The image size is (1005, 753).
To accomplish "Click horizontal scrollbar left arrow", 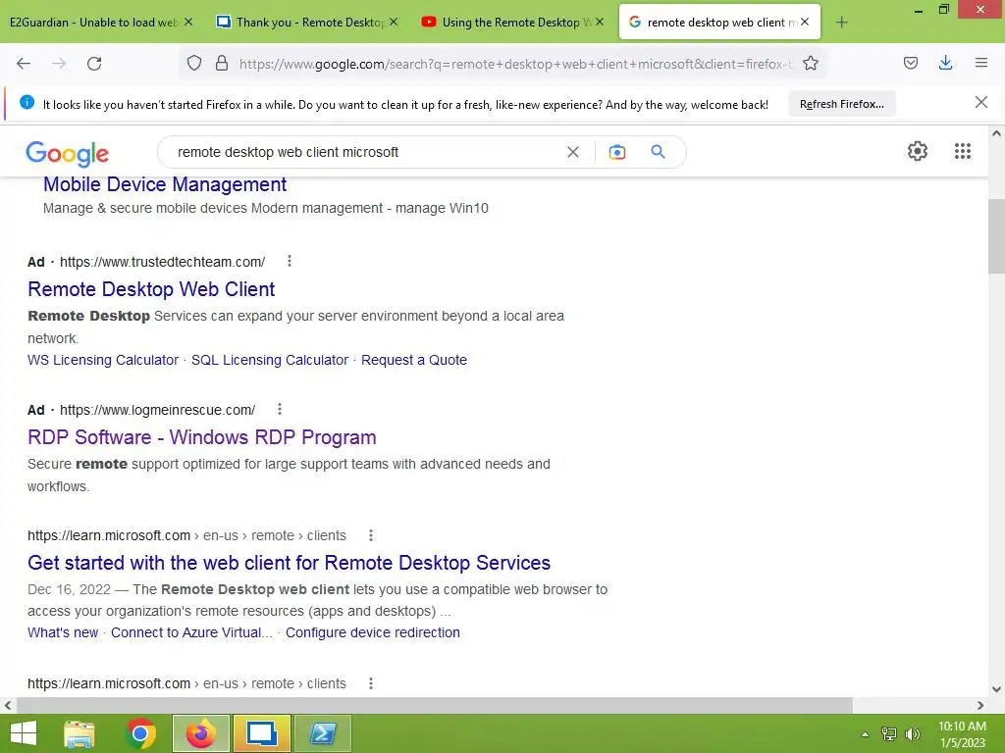I will coord(8,705).
